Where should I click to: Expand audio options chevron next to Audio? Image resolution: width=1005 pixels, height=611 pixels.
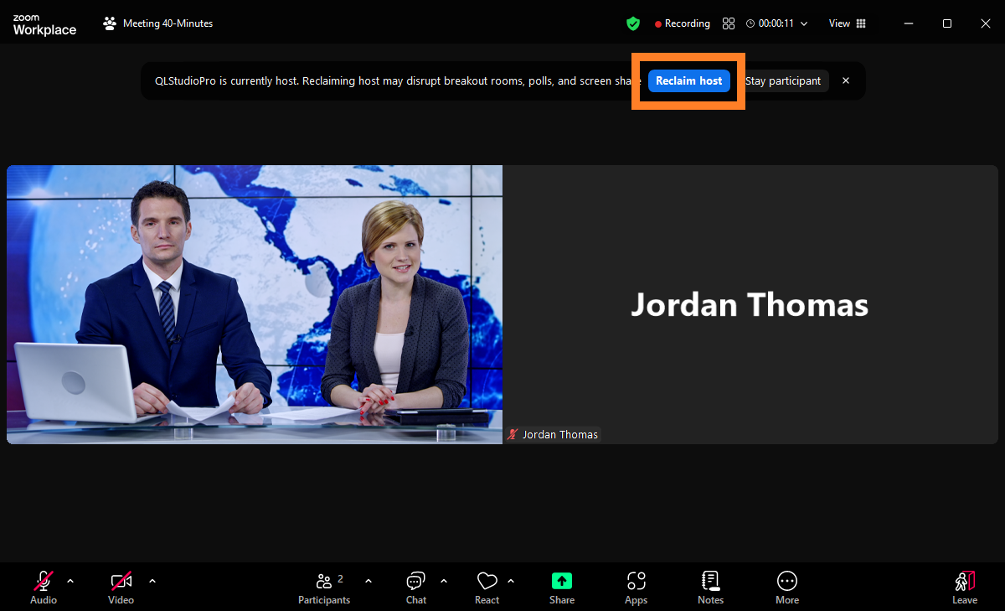pyautogui.click(x=70, y=581)
